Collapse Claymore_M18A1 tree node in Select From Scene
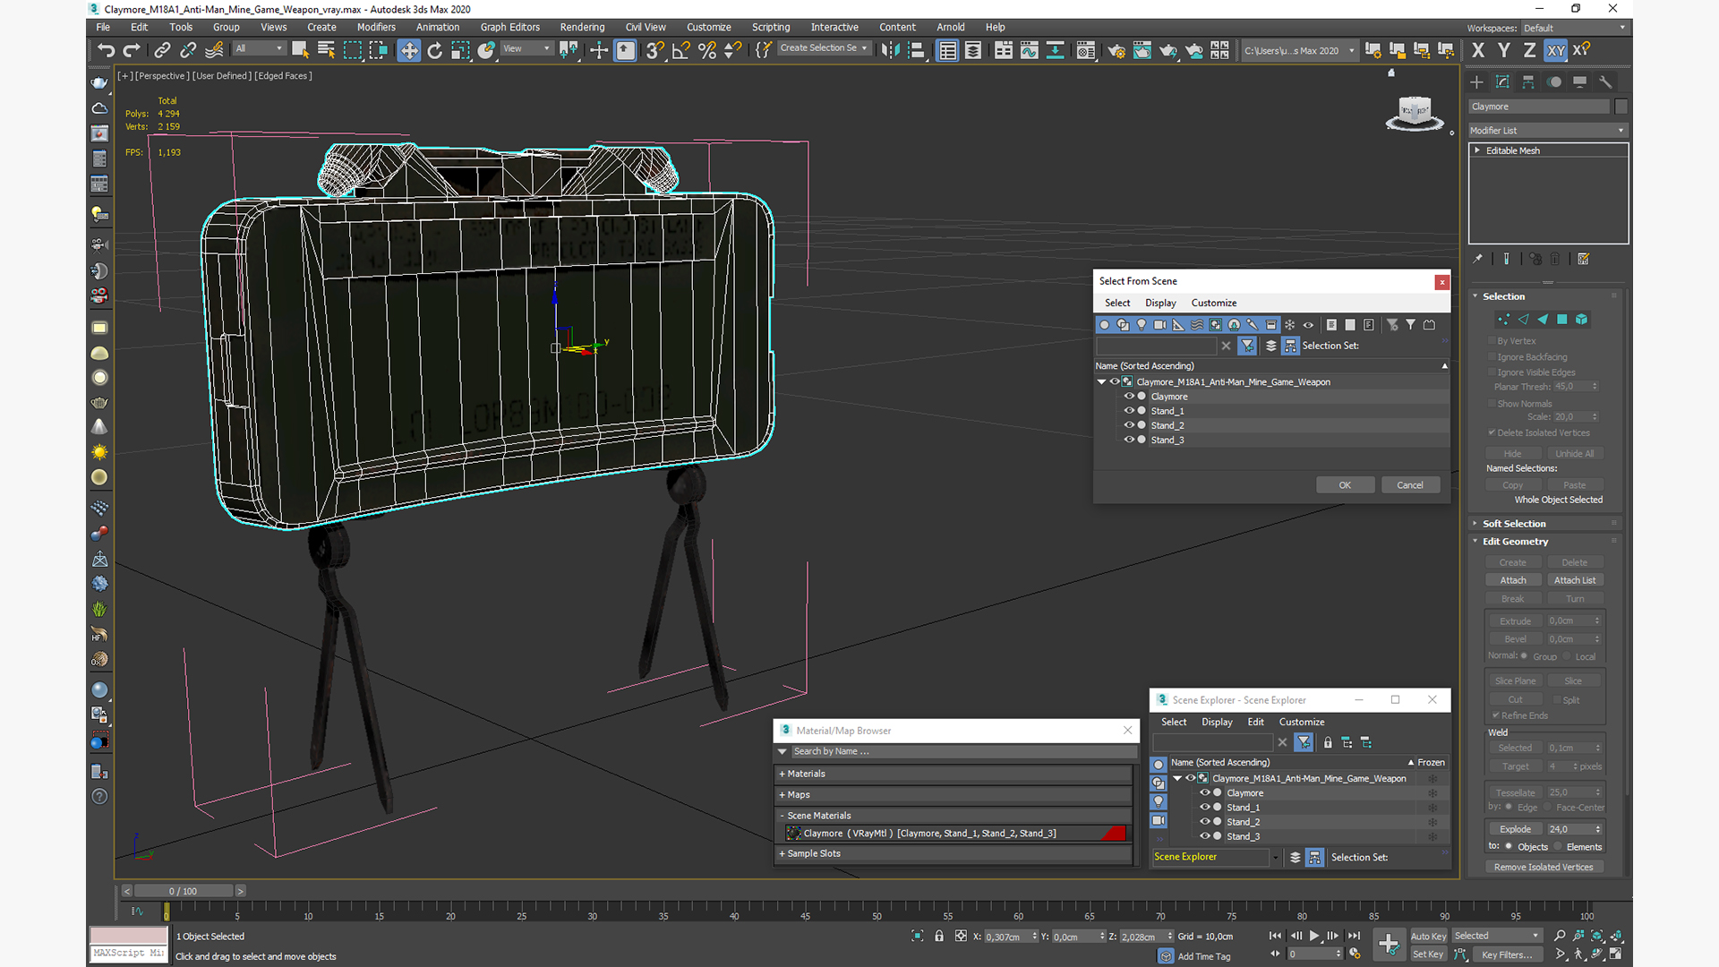The width and height of the screenshot is (1719, 967). point(1102,382)
